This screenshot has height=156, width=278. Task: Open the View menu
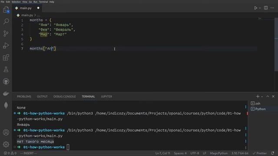coord(25,2)
